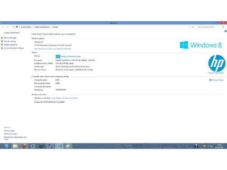Select Control Panel in address breadcrumb
Screen dimensions: 227x170
point(26,27)
